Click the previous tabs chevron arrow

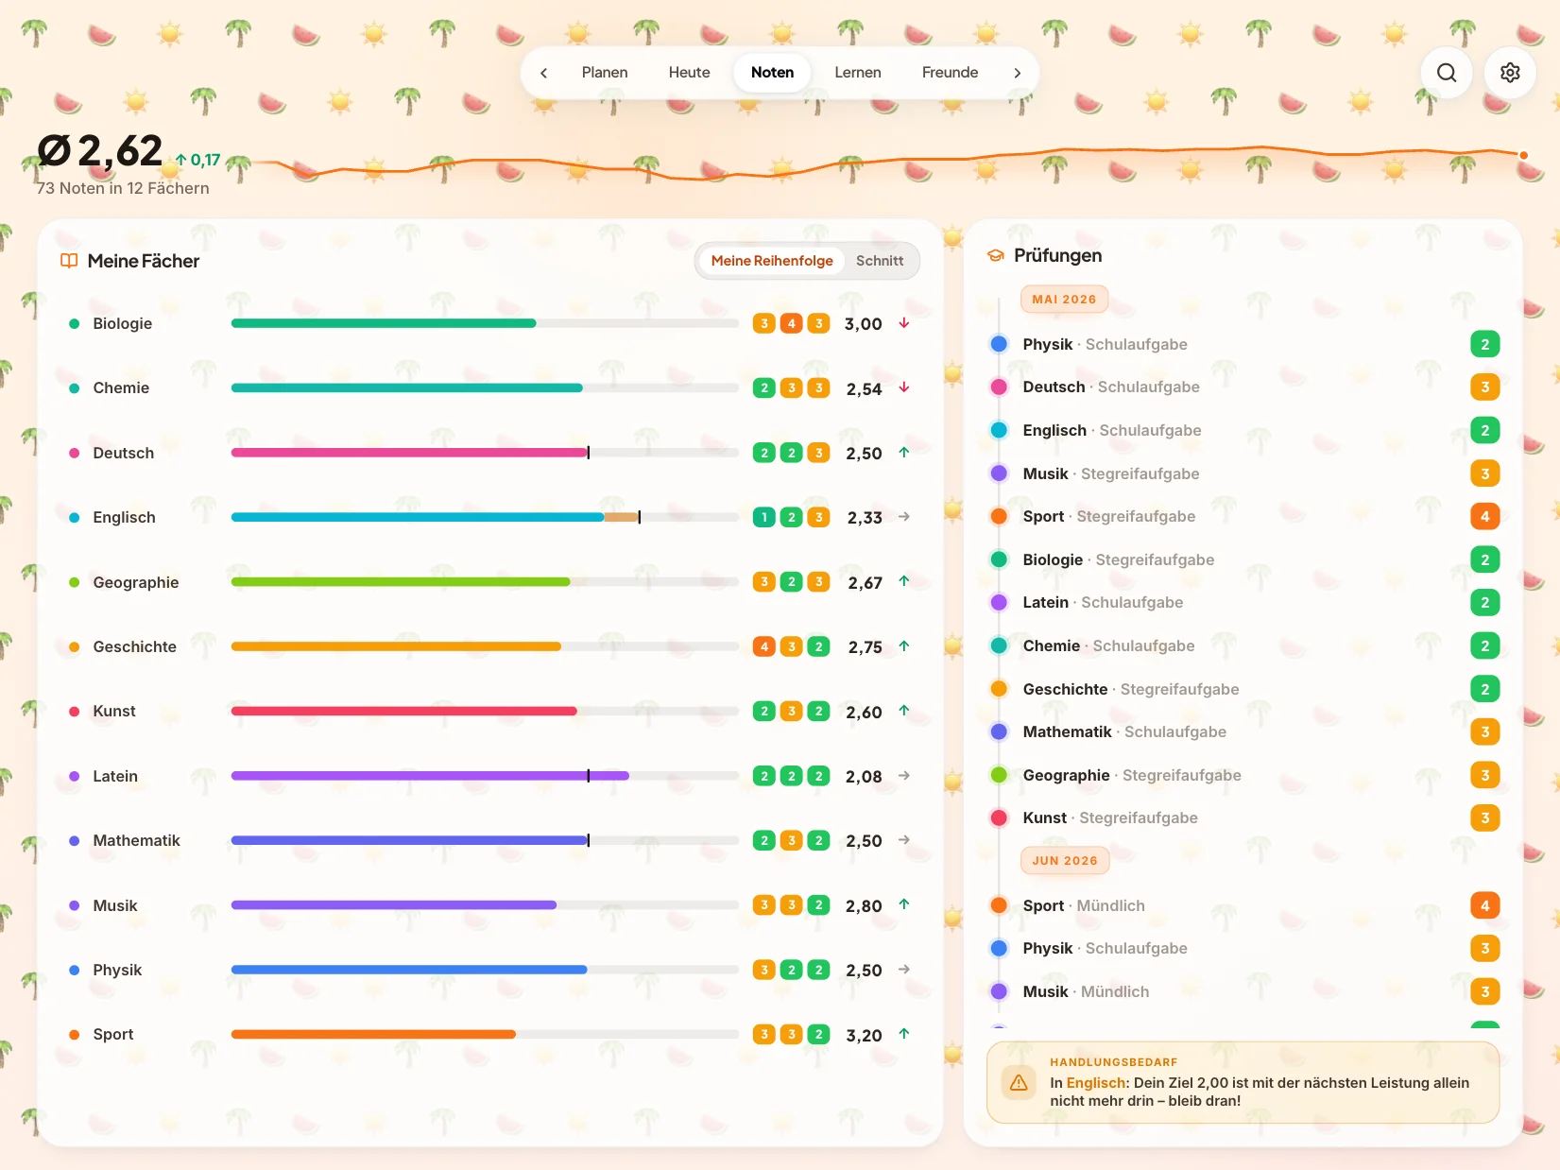tap(543, 73)
